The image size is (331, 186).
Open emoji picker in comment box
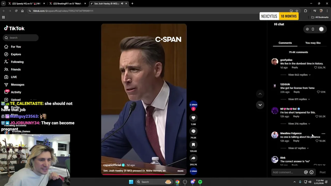pos(311,172)
